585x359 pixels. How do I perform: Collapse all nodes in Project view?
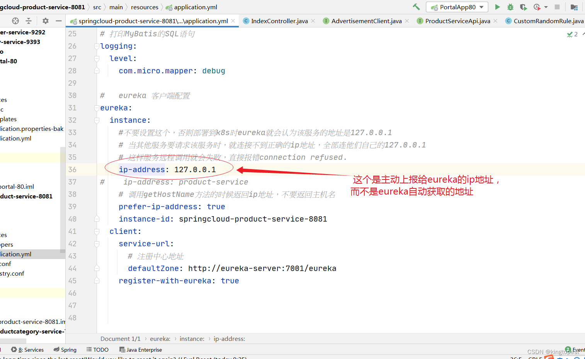tap(29, 20)
